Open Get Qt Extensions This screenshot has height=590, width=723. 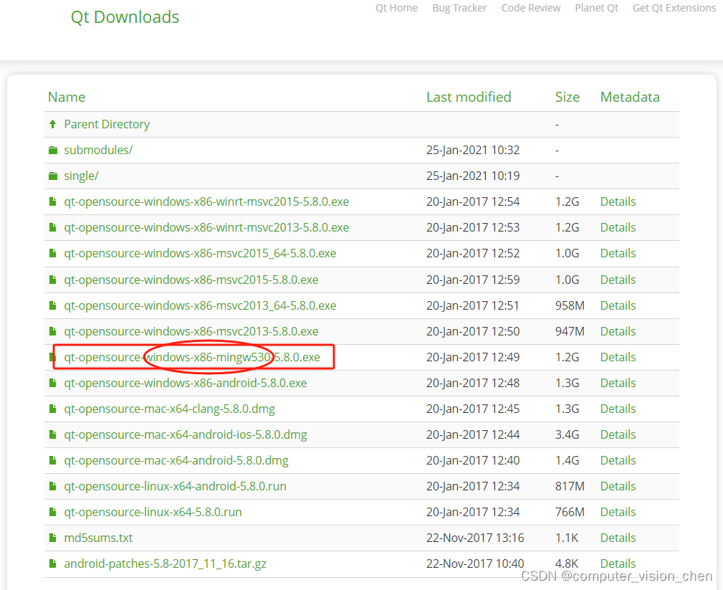pos(674,8)
